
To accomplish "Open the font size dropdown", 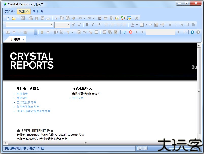I will point(68,25).
